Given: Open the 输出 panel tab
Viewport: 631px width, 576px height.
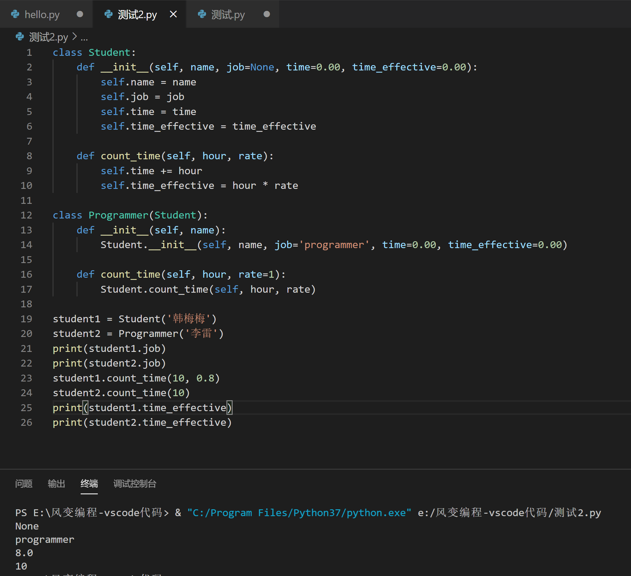Looking at the screenshot, I should (56, 484).
